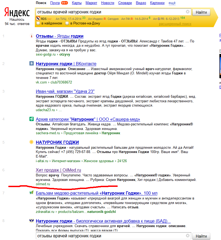Open the Карты tab
The image size is (221, 240).
pyautogui.click(x=77, y=3)
